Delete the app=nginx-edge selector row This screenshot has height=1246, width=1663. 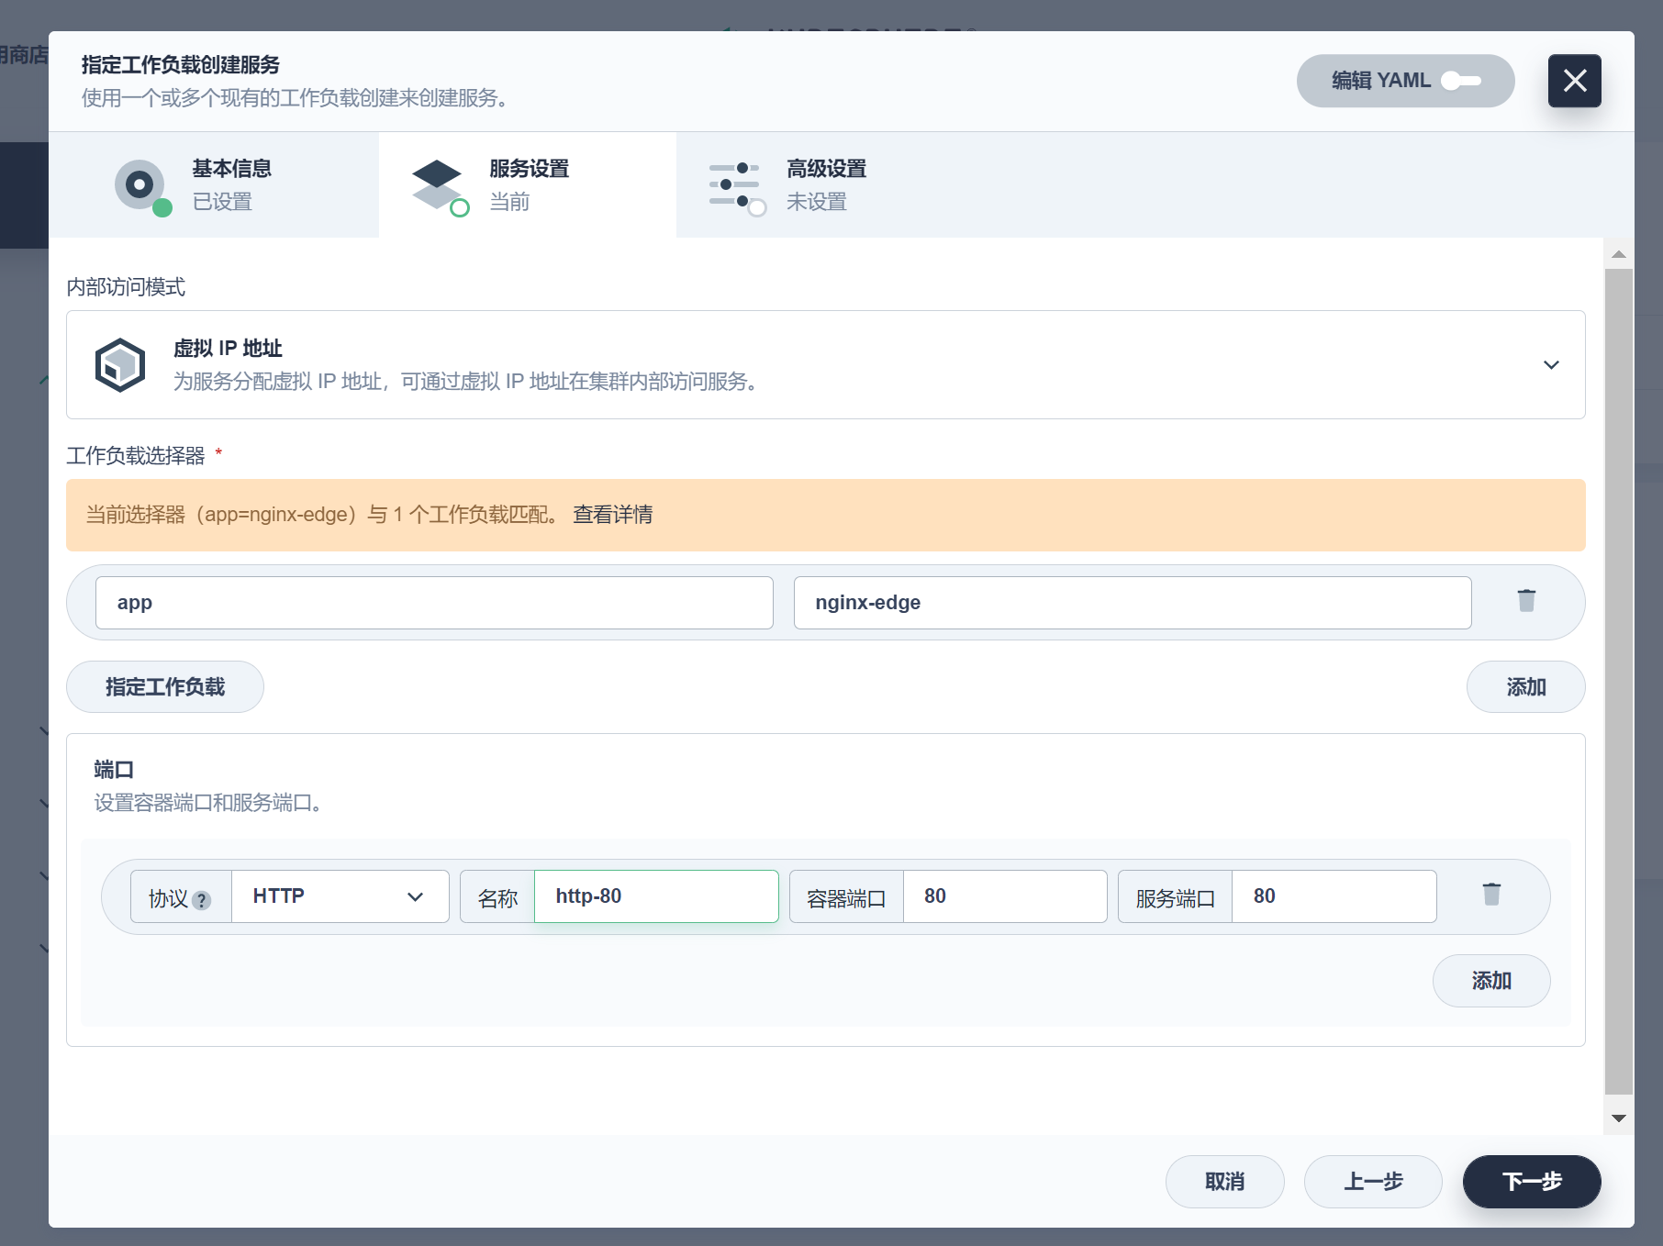tap(1526, 601)
